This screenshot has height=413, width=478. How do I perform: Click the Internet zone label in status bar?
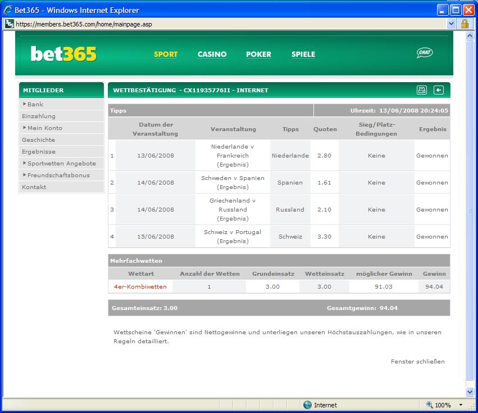click(x=325, y=405)
